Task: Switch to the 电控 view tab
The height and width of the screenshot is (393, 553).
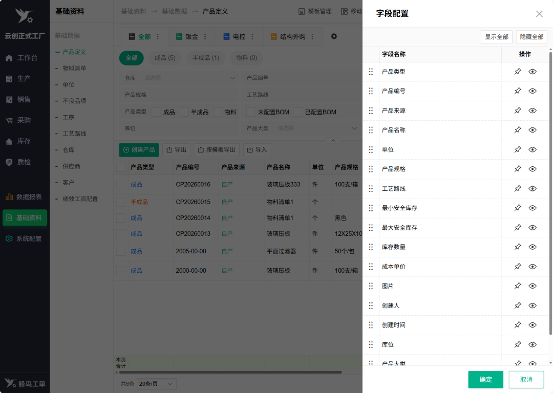Action: coord(235,37)
